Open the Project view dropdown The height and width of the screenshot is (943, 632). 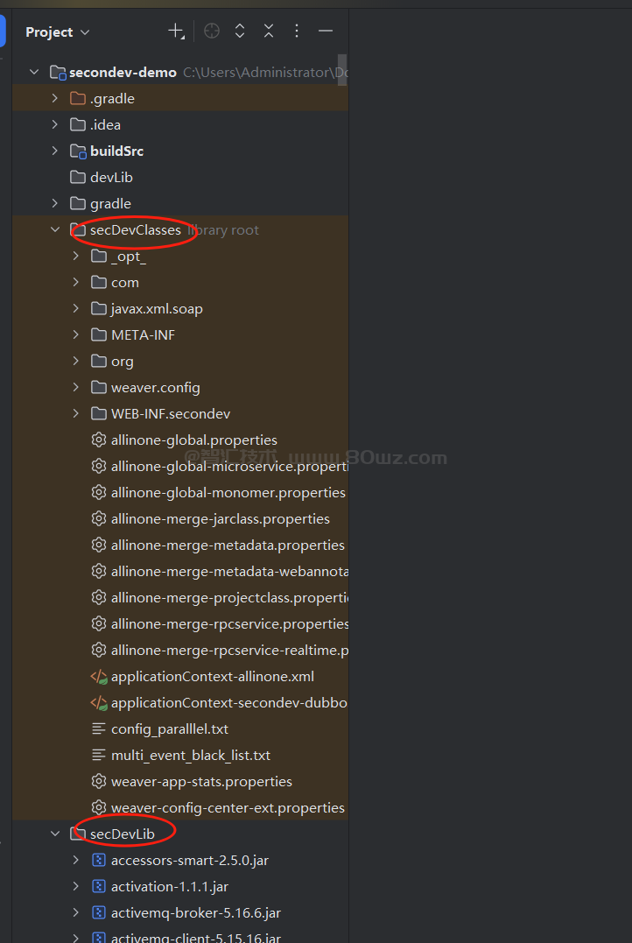point(58,32)
